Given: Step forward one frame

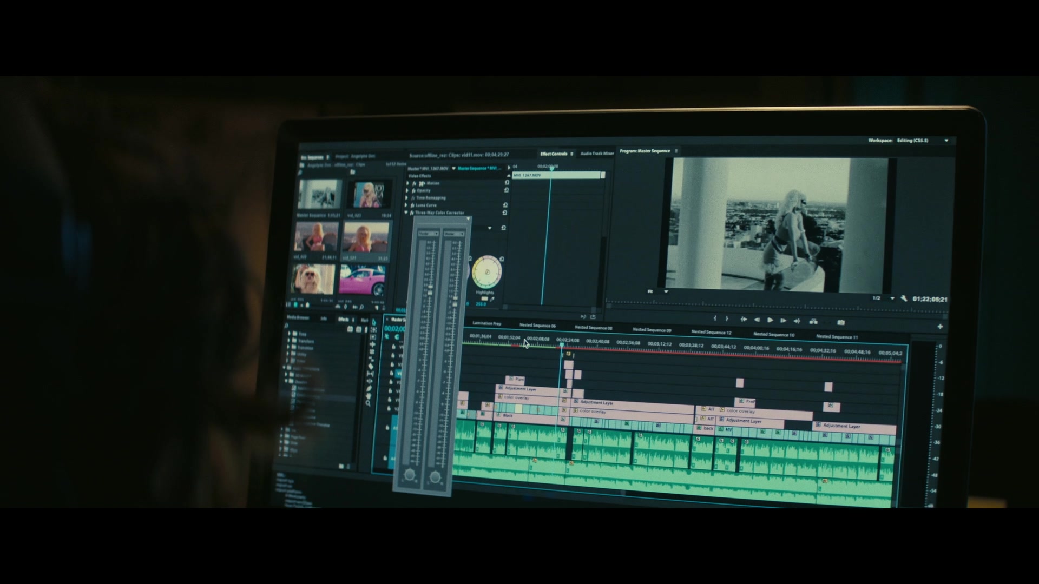Looking at the screenshot, I should point(783,321).
